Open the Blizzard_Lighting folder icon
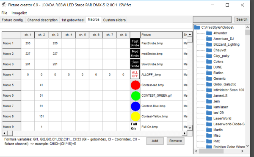 pos(209,44)
